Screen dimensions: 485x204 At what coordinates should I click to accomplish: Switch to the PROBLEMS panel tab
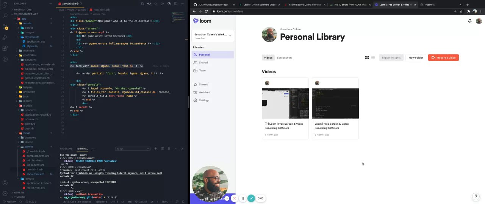click(66, 148)
